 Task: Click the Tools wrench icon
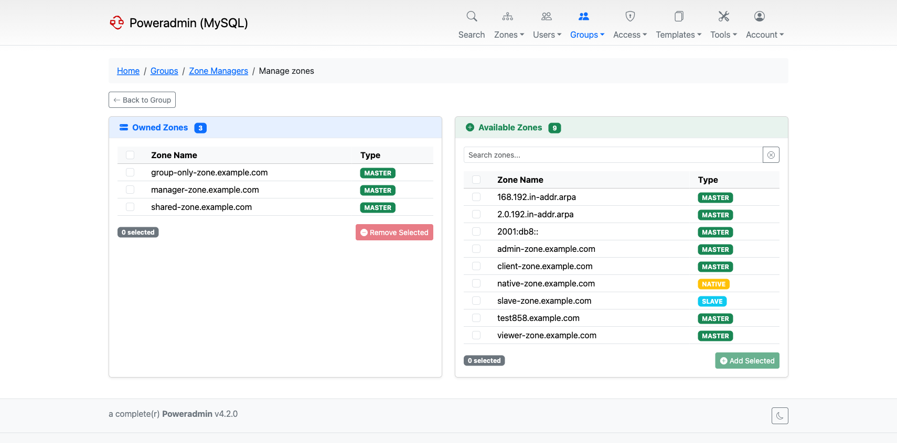pos(723,16)
